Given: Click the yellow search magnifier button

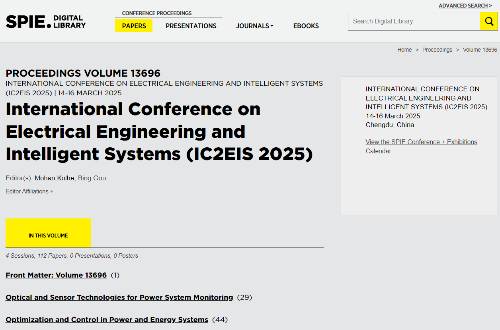Looking at the screenshot, I should tap(489, 21).
